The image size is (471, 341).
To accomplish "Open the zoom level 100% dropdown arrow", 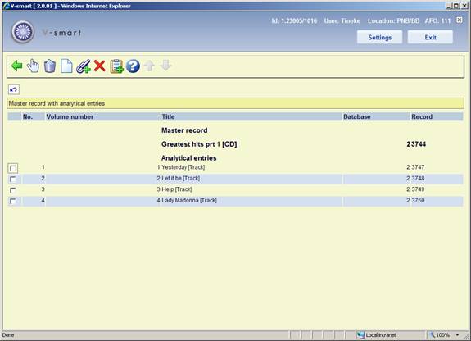I will pyautogui.click(x=457, y=335).
